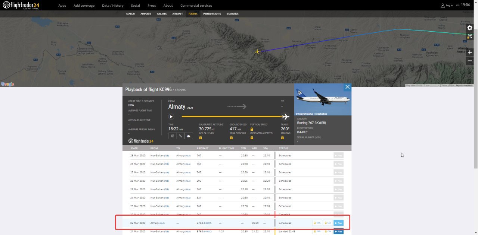Click the route path icon under Time

pos(180,136)
